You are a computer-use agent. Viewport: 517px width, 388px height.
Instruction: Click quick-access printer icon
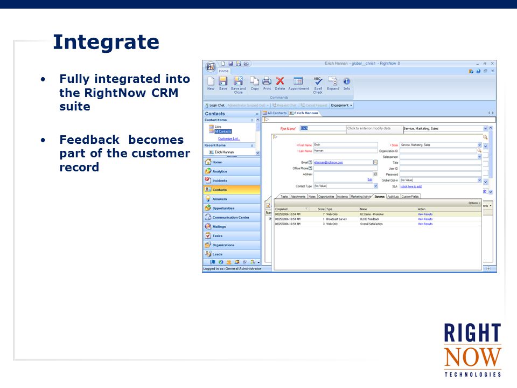click(x=246, y=64)
